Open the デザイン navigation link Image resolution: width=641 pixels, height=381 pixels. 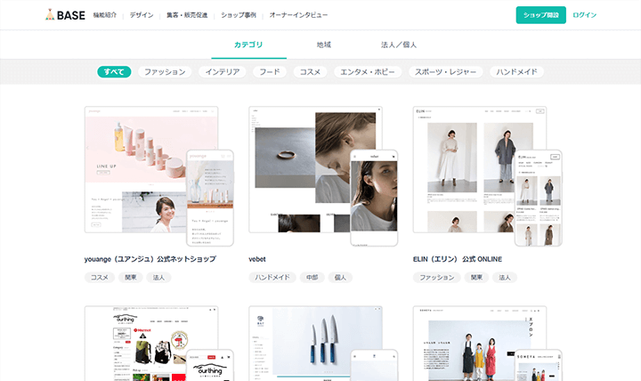click(141, 15)
